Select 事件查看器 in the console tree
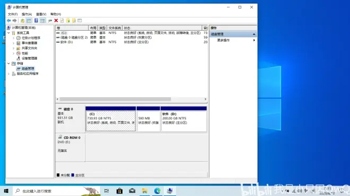The image size is (350, 196). coord(29,43)
